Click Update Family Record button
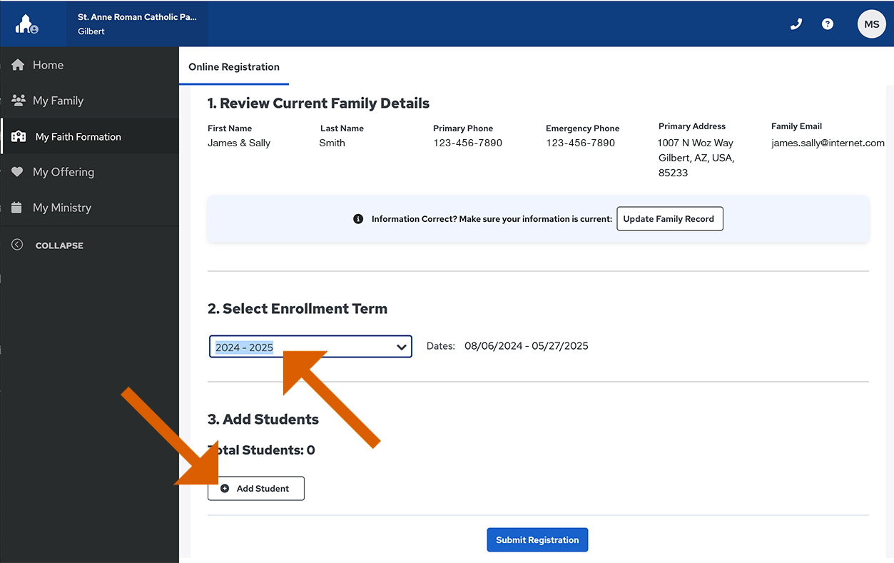 pyautogui.click(x=669, y=219)
